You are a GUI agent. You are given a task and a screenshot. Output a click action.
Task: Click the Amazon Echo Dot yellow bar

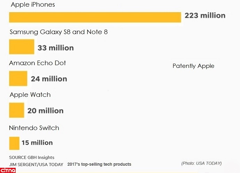[x=18, y=78]
